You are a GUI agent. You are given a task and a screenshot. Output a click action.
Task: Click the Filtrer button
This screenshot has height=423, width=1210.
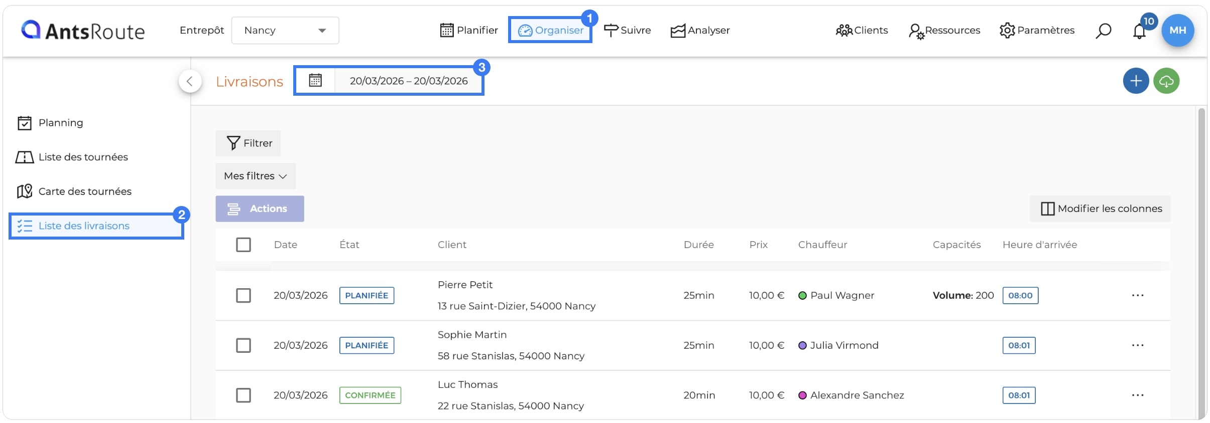pyautogui.click(x=248, y=143)
